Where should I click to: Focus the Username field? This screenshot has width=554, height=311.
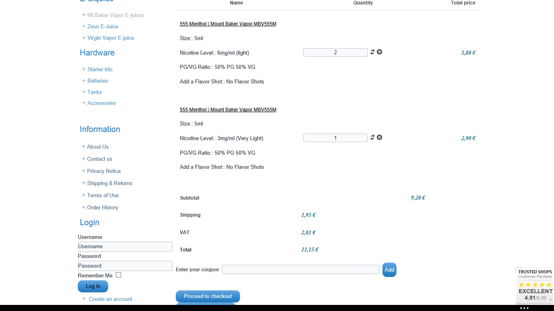pos(125,247)
